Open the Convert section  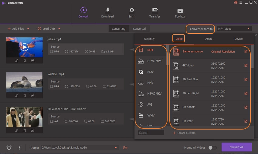(83, 12)
